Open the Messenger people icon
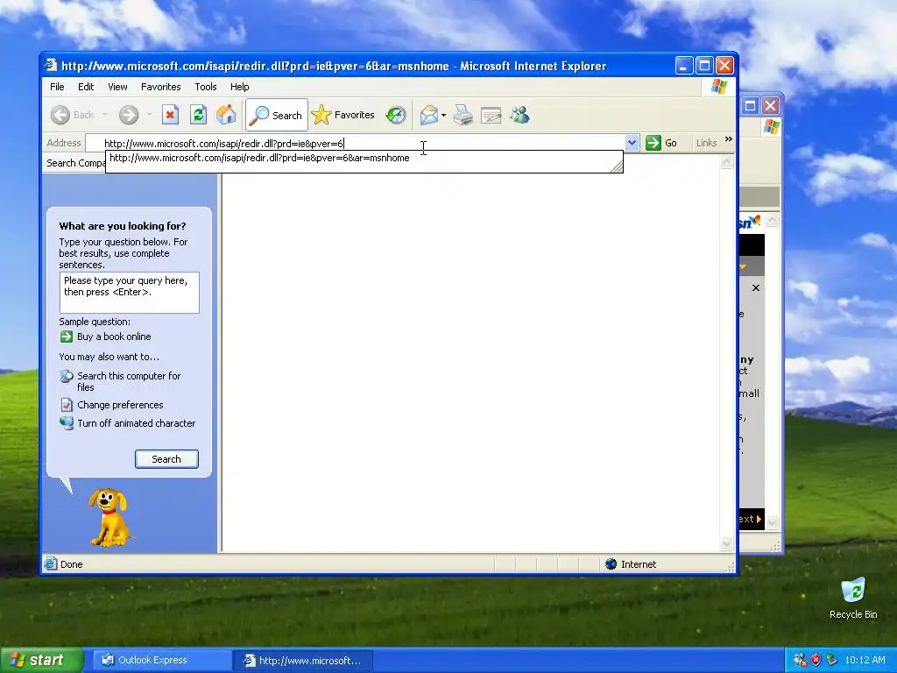 click(519, 115)
